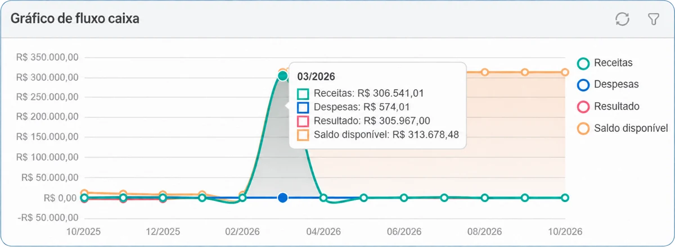The width and height of the screenshot is (675, 247).
Task: Select the Saldo disponível point at 08/2026
Action: pos(484,72)
